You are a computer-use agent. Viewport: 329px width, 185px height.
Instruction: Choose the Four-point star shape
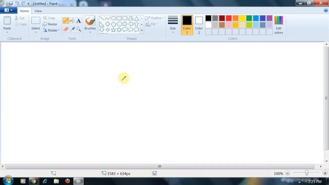(107, 30)
